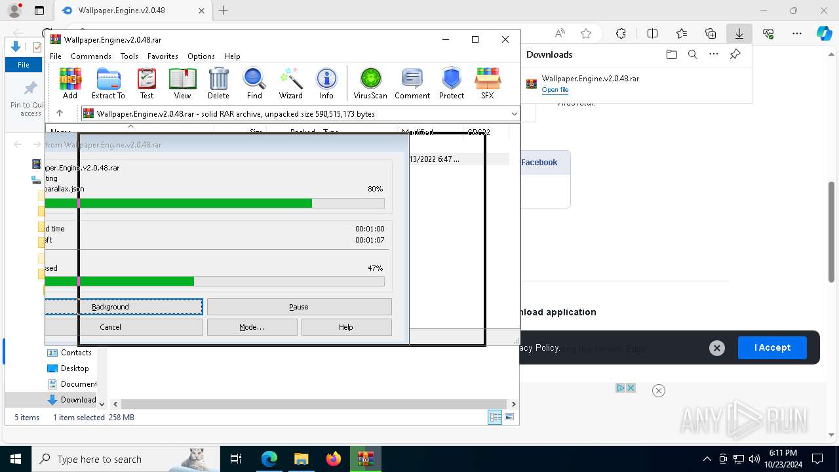Open the Find magnifier tool
Image resolution: width=839 pixels, height=472 pixels.
pos(254,83)
